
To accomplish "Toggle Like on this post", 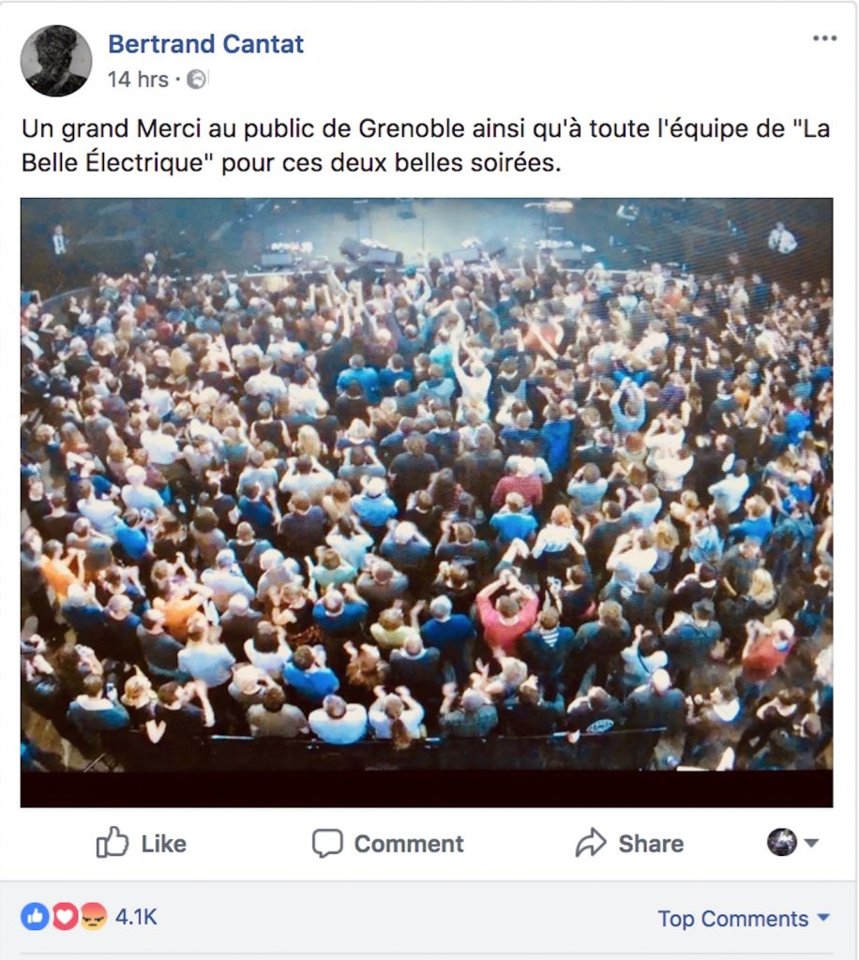I will 142,843.
